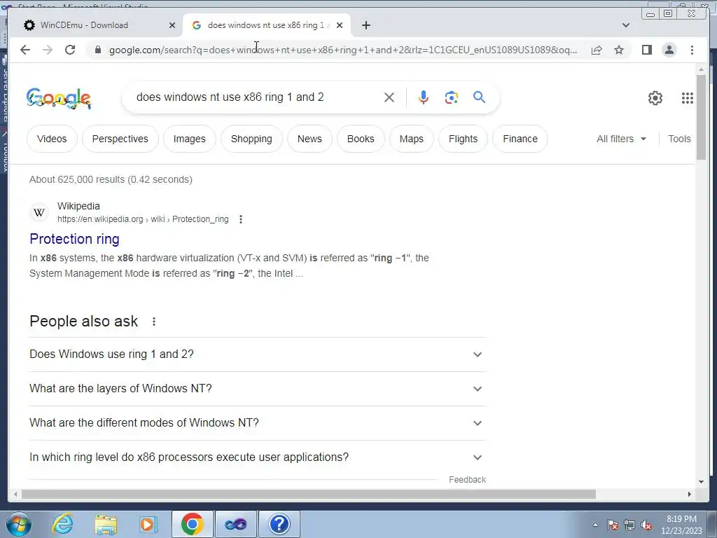The image size is (717, 538).
Task: Select the Shopping filter
Action: pos(251,139)
